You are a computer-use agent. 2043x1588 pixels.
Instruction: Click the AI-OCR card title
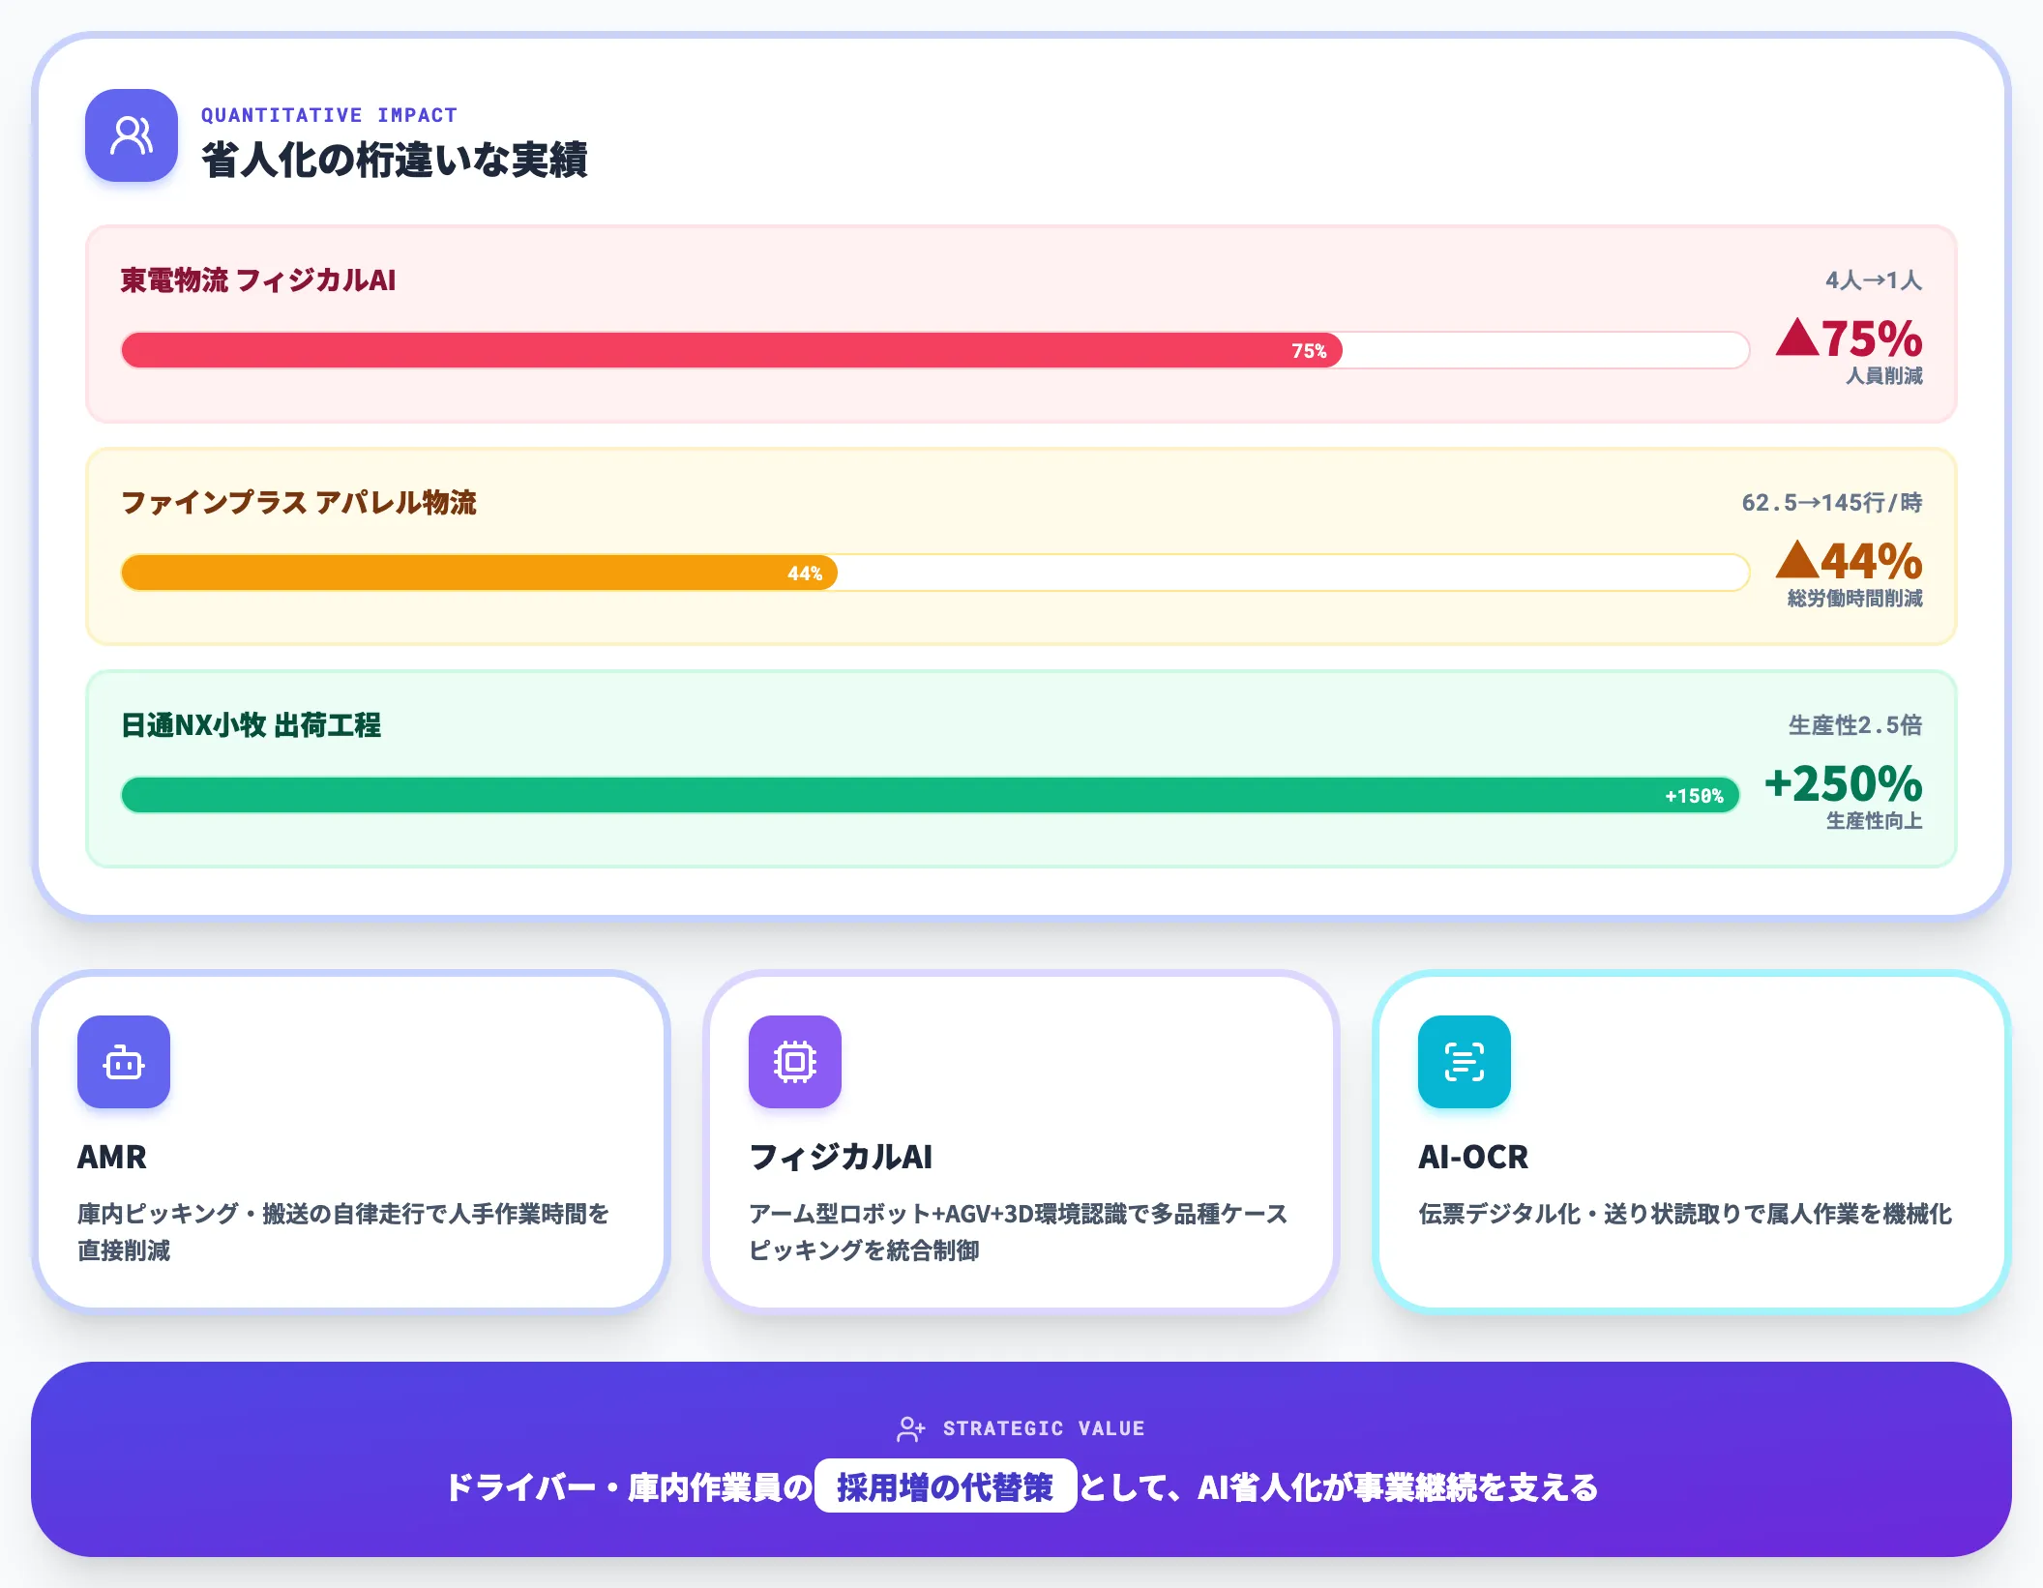(1473, 1157)
